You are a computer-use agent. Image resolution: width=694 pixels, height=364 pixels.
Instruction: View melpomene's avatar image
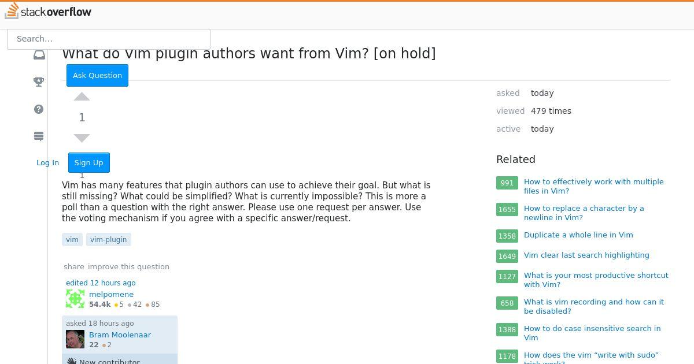point(75,299)
